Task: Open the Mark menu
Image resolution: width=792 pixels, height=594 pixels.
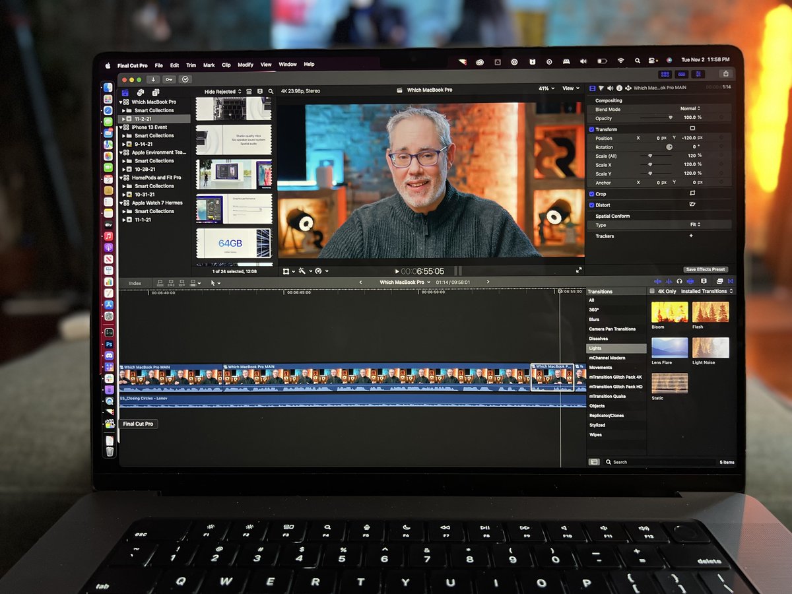Action: click(209, 65)
